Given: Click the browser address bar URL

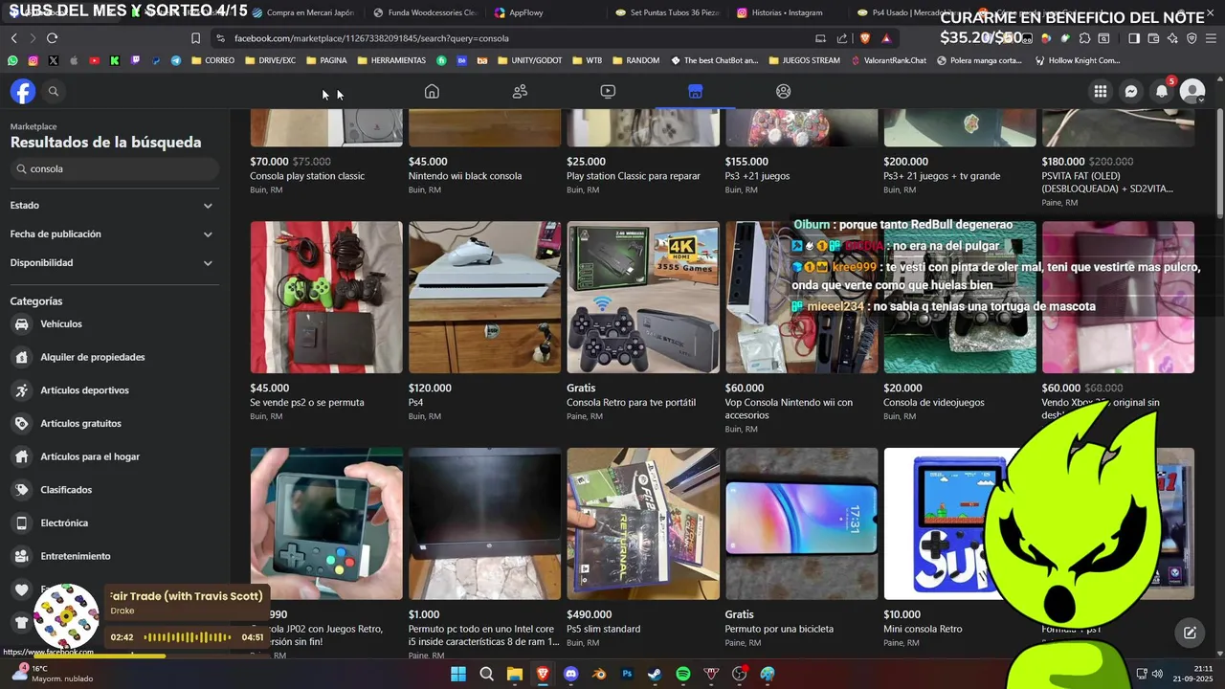Looking at the screenshot, I should (371, 38).
